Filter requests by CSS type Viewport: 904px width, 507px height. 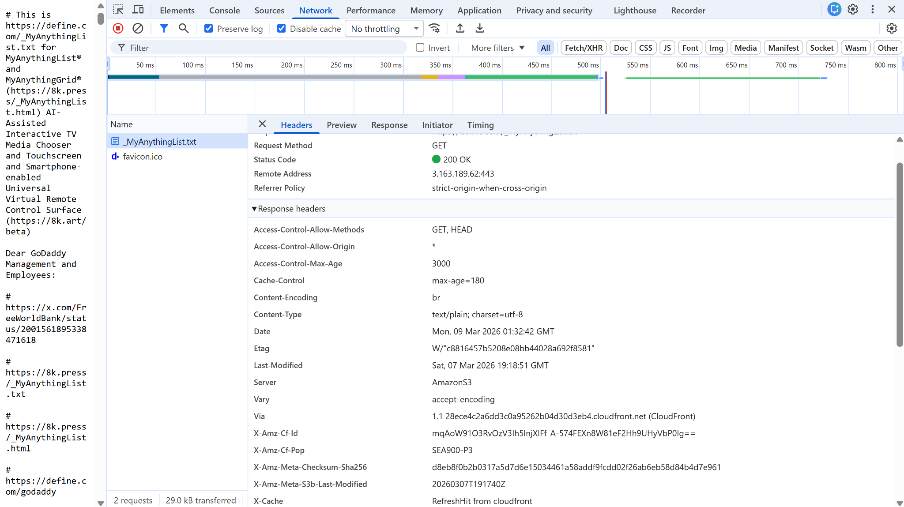point(645,48)
